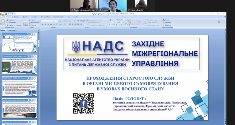Viewport: 235px width, 125px height.
Task: Open the PowerPoint help question-mark icon
Action: click(225, 17)
